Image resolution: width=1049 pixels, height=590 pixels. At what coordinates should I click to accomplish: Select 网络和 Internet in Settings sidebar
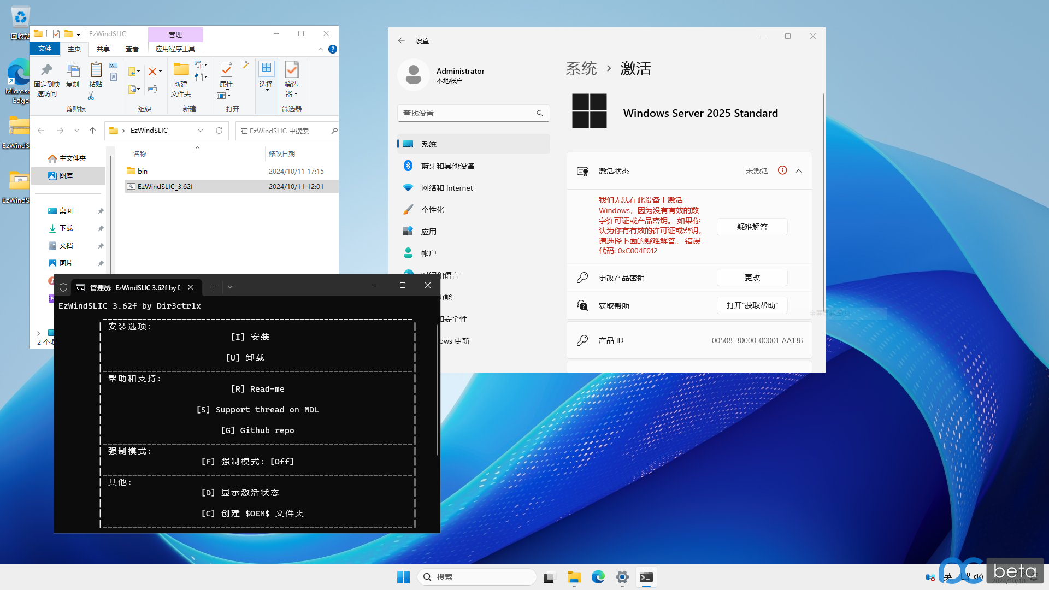tap(473, 188)
